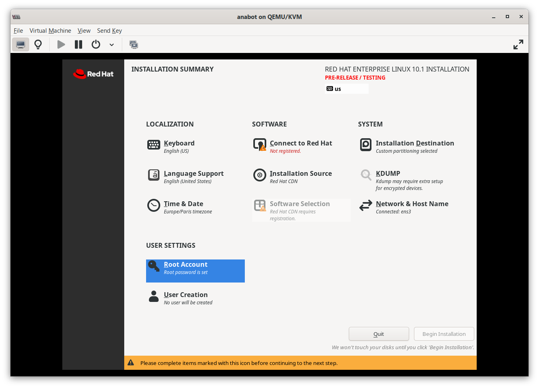Image resolution: width=539 pixels, height=388 pixels.
Task: Click the warning triangle icon in orange bar
Action: coord(131,363)
